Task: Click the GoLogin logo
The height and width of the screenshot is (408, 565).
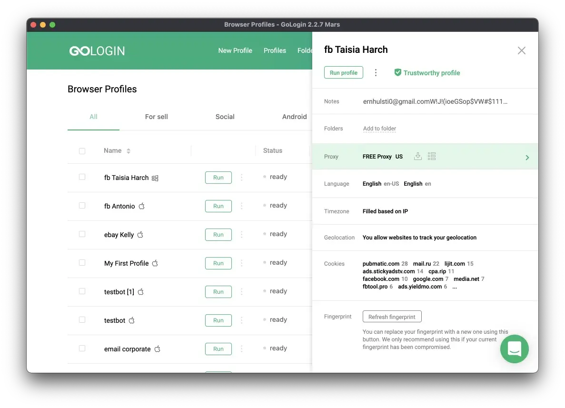Action: coord(97,51)
